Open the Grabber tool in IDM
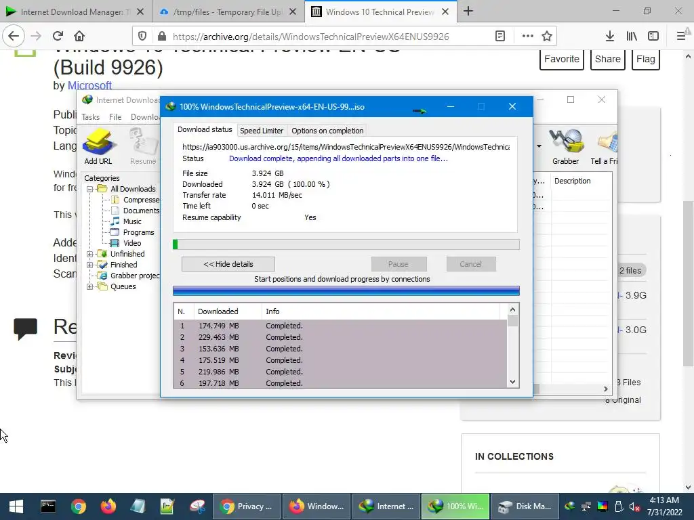The width and height of the screenshot is (694, 520). [565, 146]
